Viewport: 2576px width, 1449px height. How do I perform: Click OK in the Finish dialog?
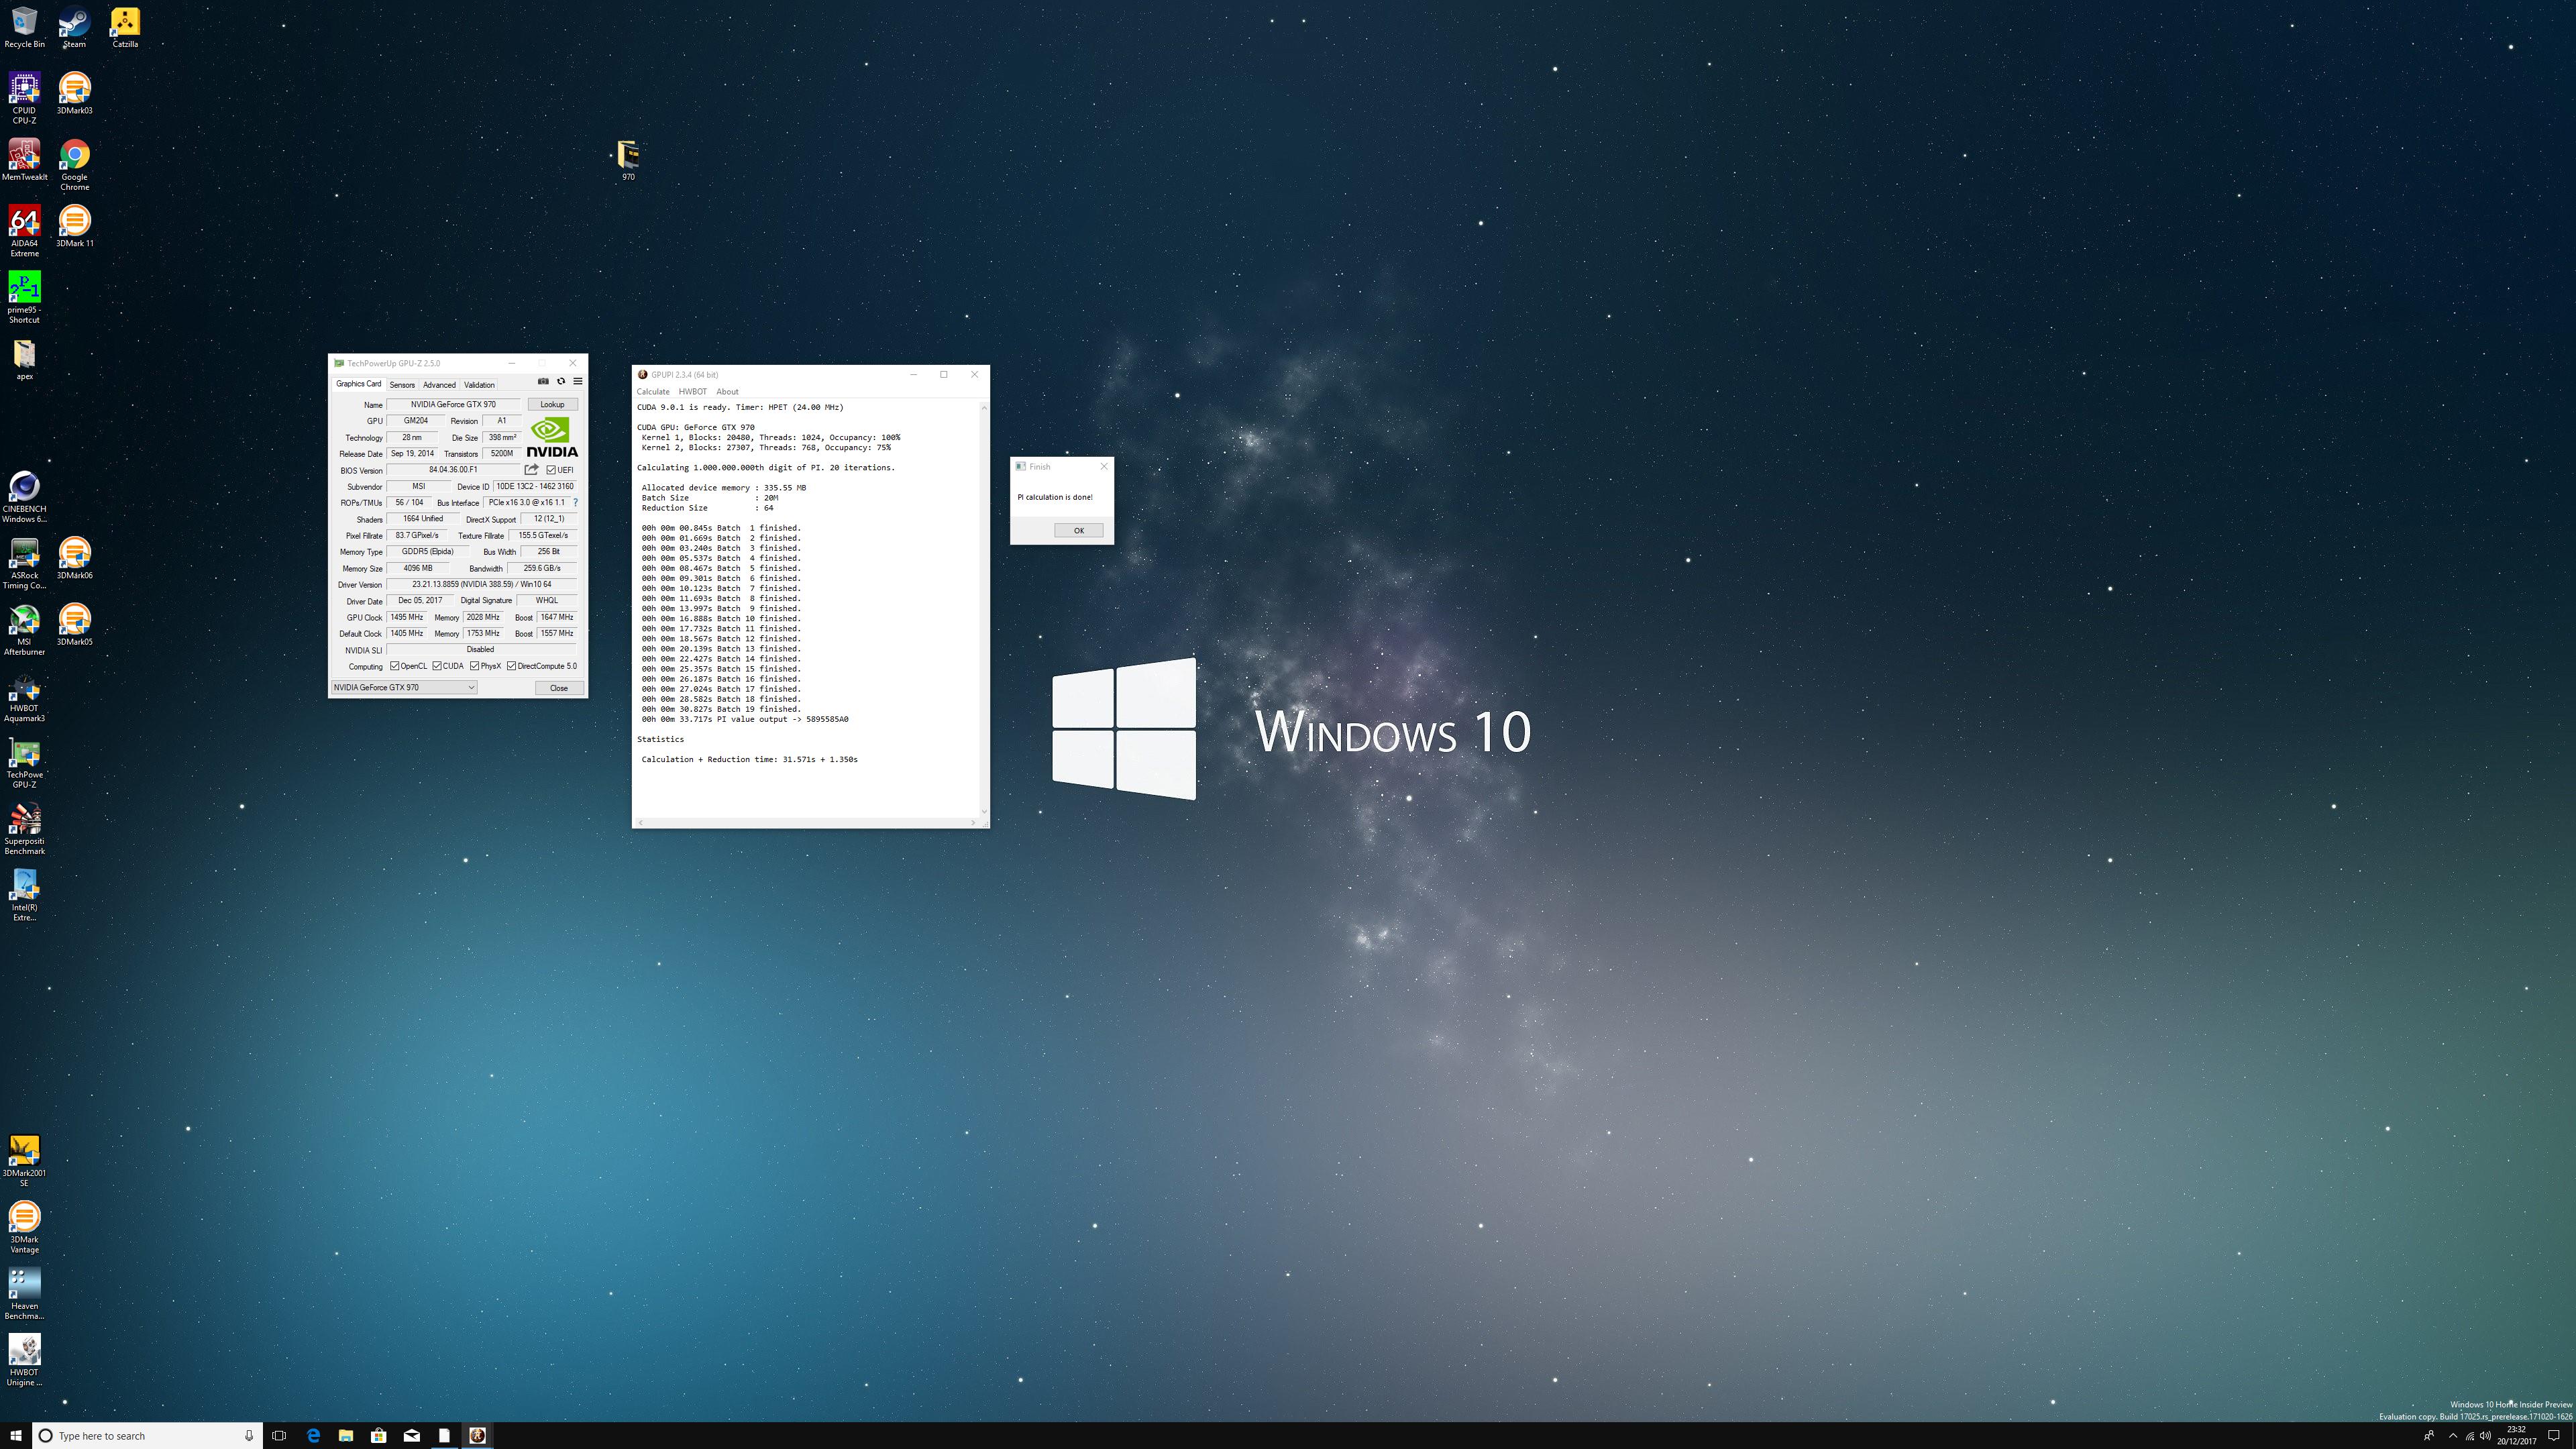[x=1079, y=530]
